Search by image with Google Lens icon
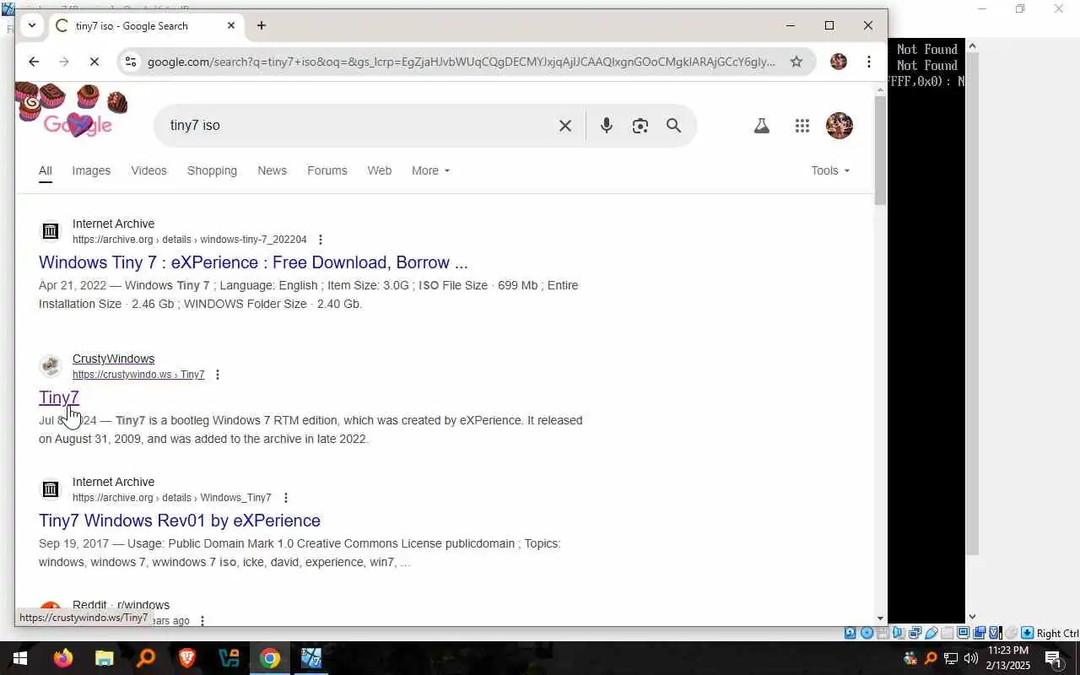The image size is (1080, 675). pyautogui.click(x=640, y=126)
